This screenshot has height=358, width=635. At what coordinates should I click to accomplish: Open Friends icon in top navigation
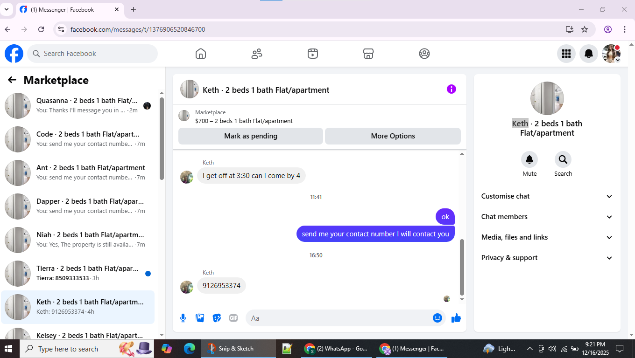coord(257,54)
